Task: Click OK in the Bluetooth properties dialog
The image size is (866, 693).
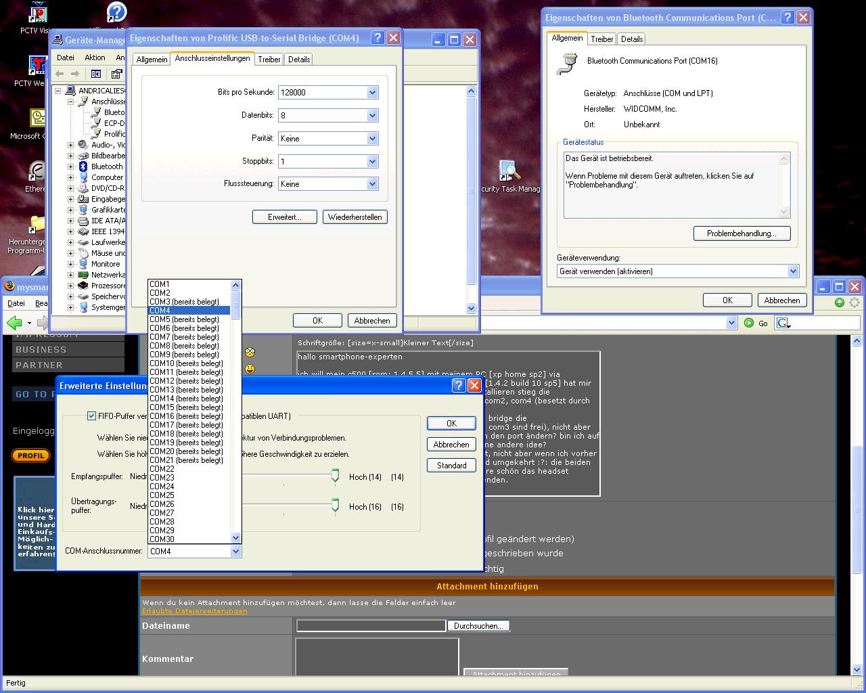Action: [727, 300]
